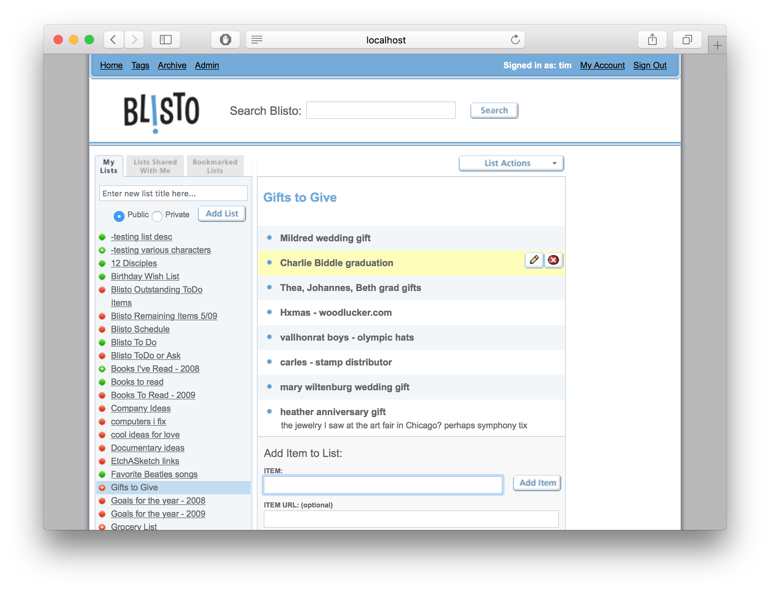Click green plus icon beside -testing various characters

pyautogui.click(x=102, y=250)
